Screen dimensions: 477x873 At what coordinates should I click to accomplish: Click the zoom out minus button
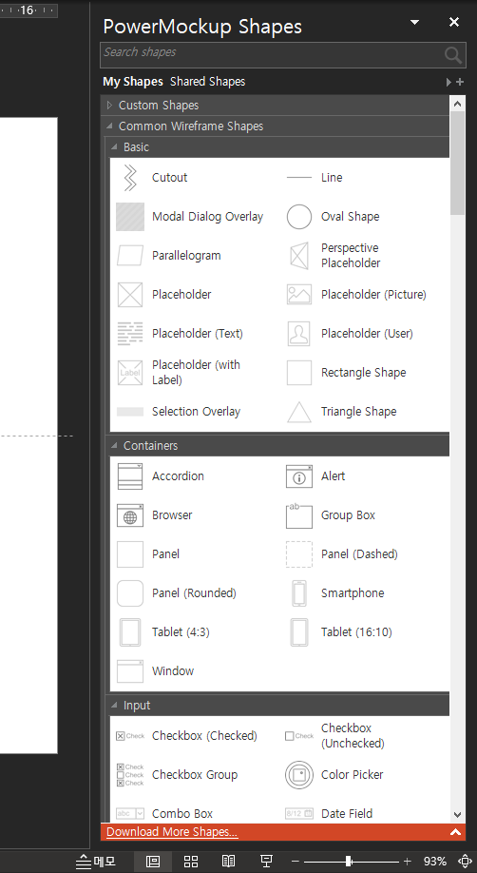(296, 862)
